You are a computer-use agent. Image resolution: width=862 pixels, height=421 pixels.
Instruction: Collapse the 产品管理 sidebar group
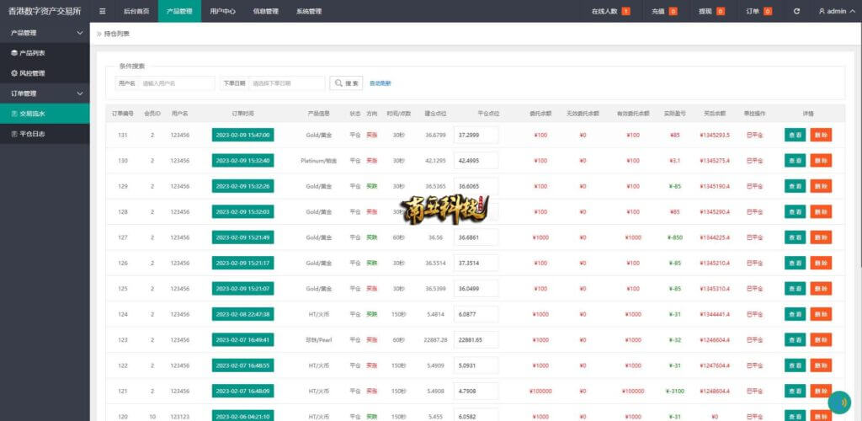click(45, 33)
